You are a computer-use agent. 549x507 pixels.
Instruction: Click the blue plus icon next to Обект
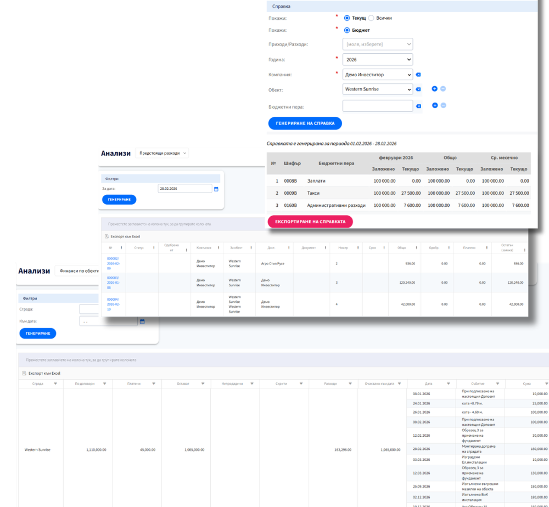[434, 89]
